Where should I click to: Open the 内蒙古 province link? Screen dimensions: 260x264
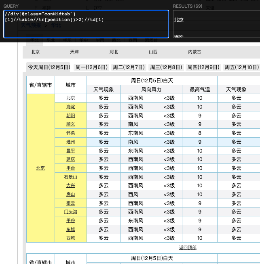pyautogui.click(x=194, y=52)
